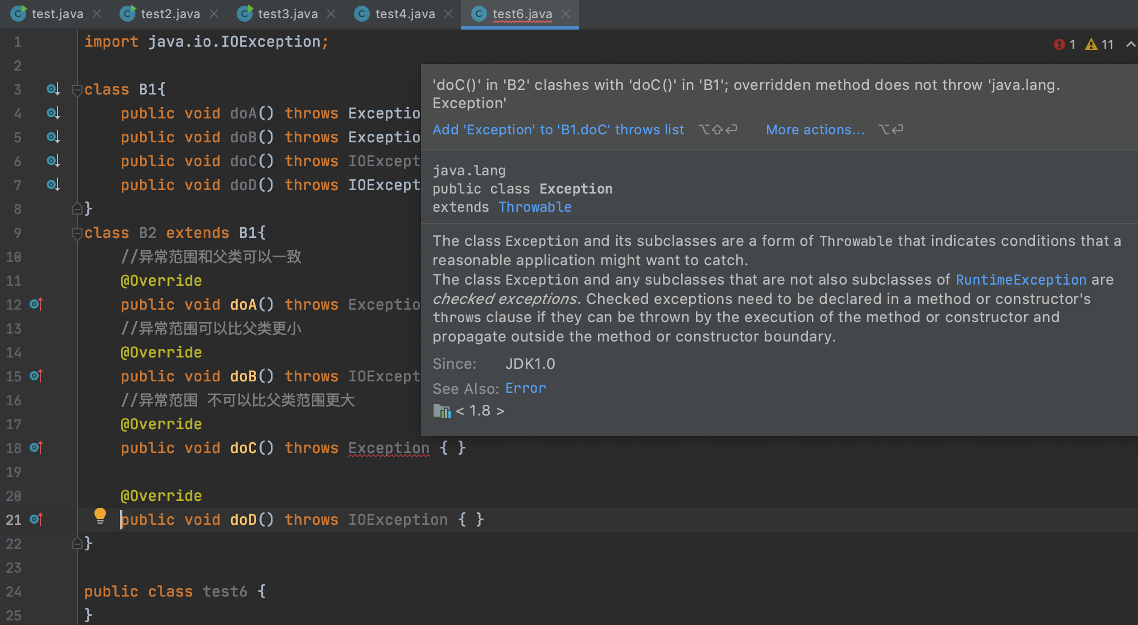Click the red error indicator in the top right

[x=1059, y=44]
